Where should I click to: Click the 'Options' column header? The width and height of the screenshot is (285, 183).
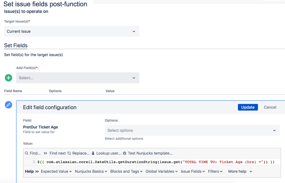pyautogui.click(x=55, y=91)
